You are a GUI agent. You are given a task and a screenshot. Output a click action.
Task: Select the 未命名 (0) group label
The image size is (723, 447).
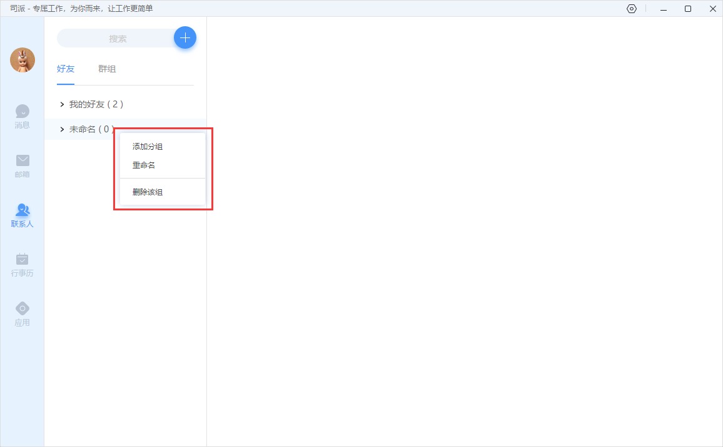click(x=91, y=129)
